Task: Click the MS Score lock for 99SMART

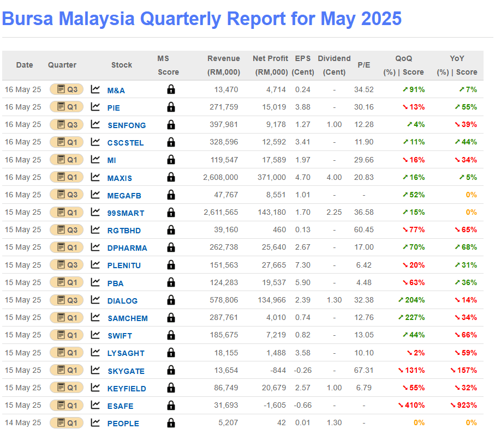Action: [x=171, y=213]
